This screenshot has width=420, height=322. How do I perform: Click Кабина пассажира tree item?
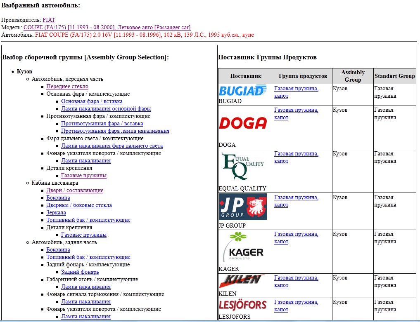55,183
